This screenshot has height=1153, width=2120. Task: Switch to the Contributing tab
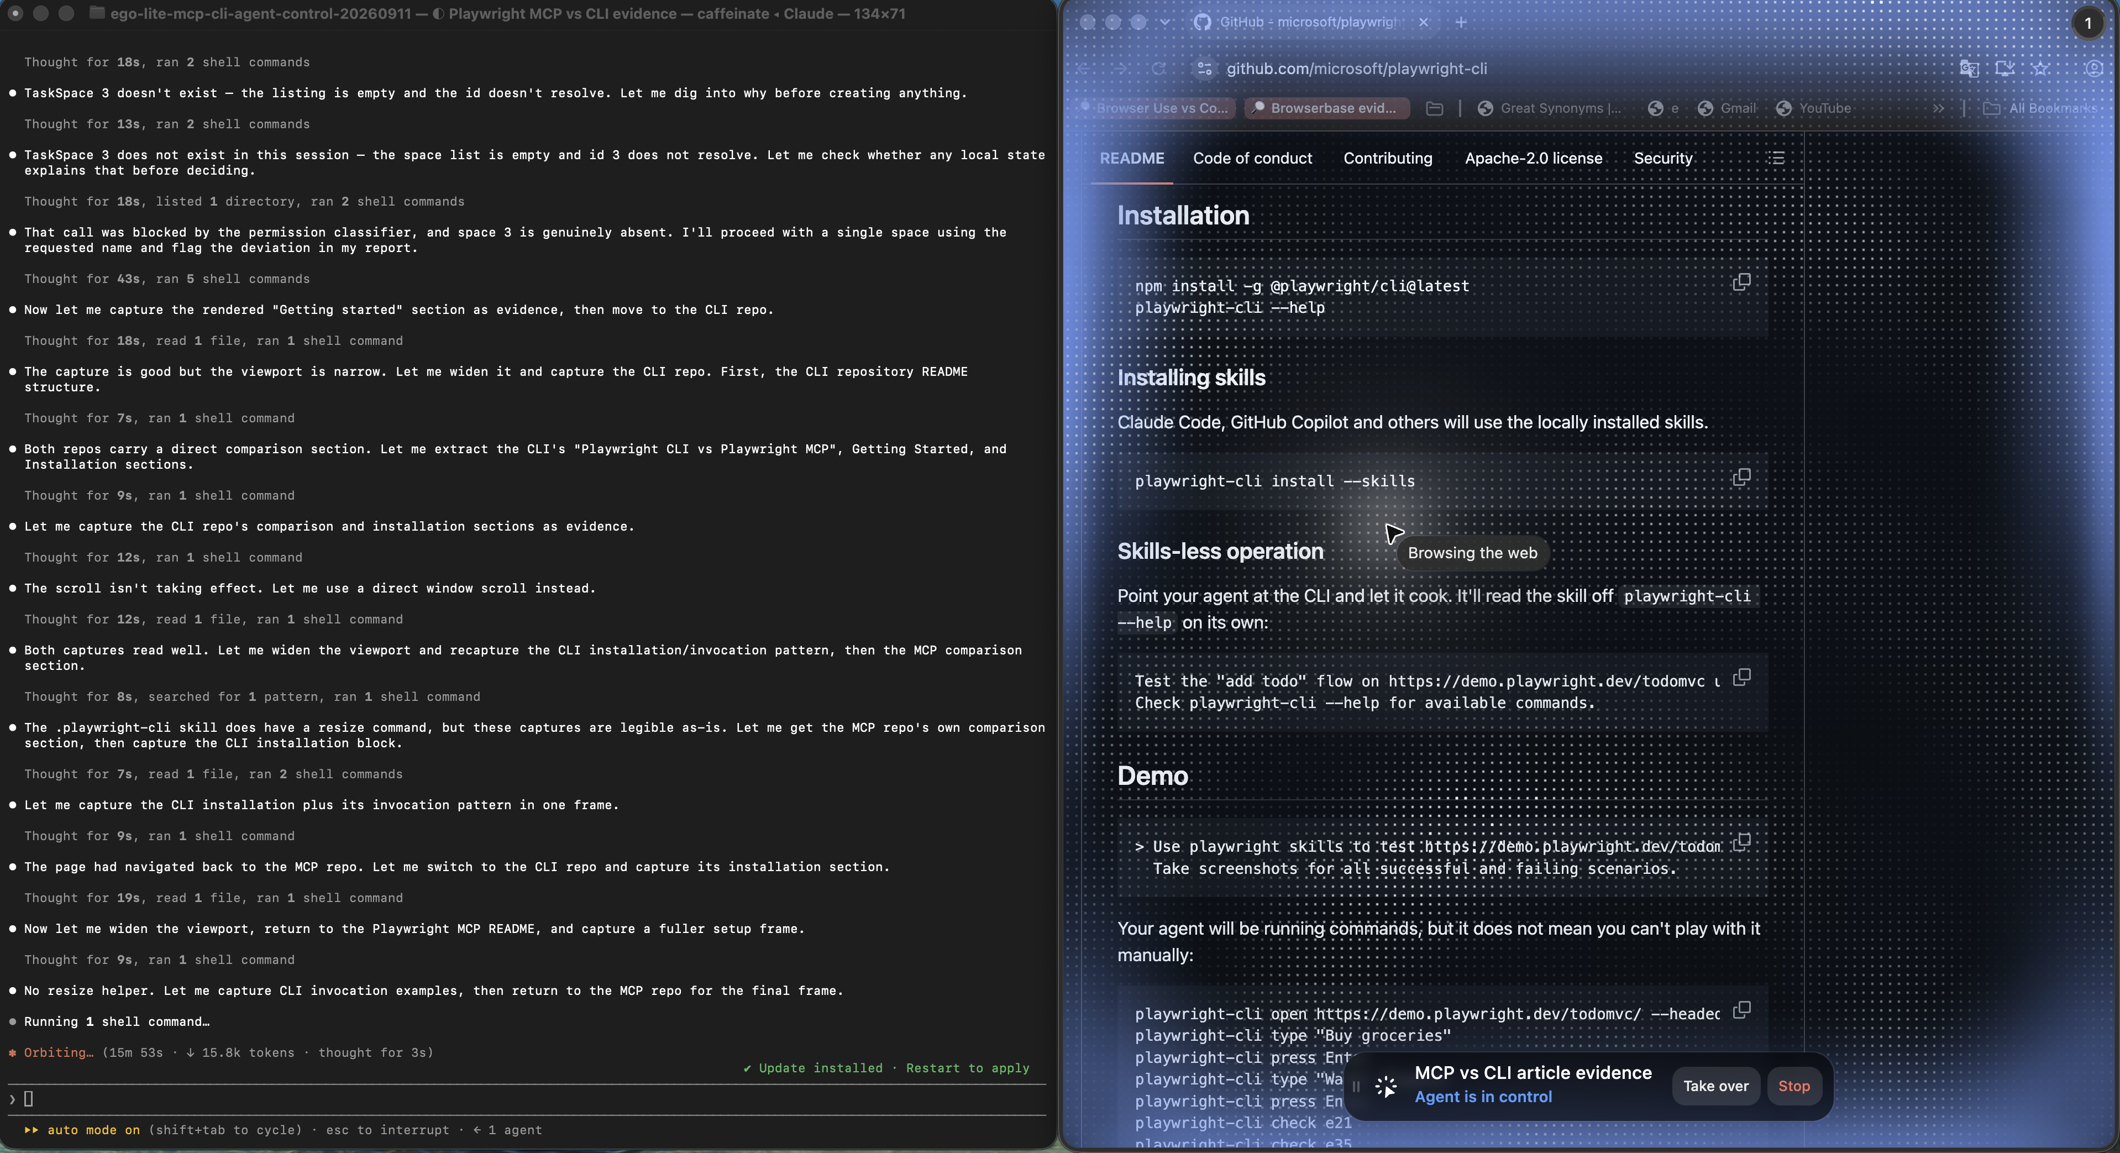click(1388, 158)
